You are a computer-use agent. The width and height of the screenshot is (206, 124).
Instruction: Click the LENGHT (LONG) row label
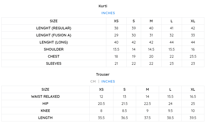pyautogui.click(x=54, y=42)
